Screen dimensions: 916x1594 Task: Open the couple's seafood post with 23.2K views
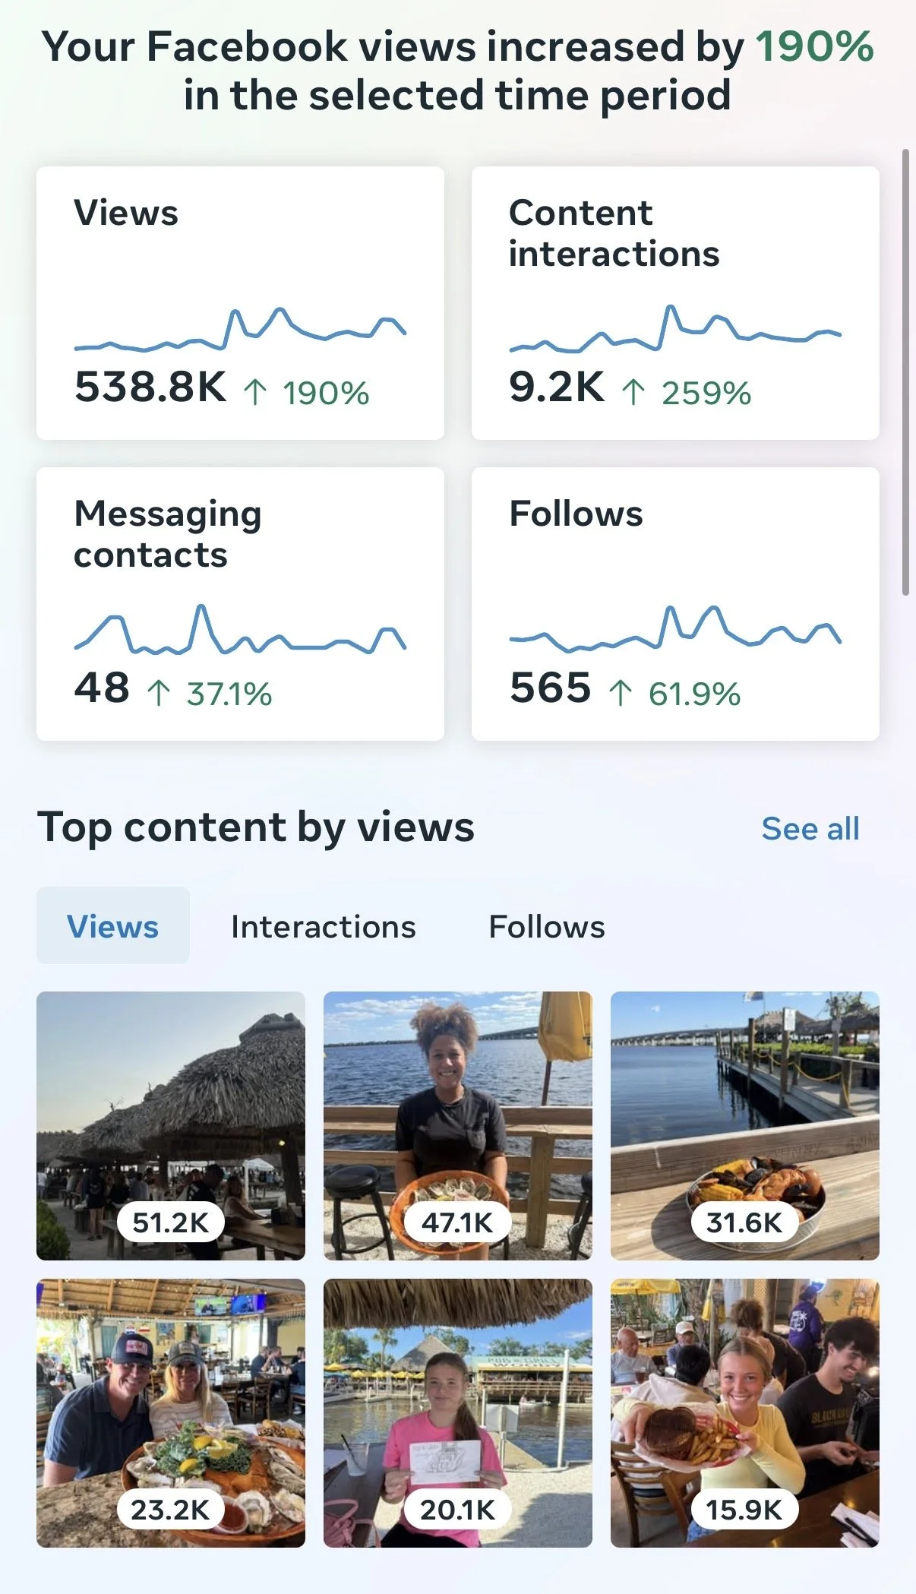(171, 1412)
